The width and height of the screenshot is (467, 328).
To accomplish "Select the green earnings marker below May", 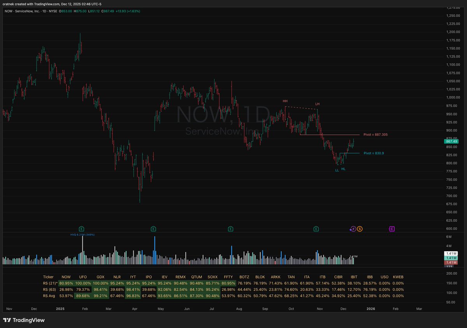I will click(x=153, y=229).
